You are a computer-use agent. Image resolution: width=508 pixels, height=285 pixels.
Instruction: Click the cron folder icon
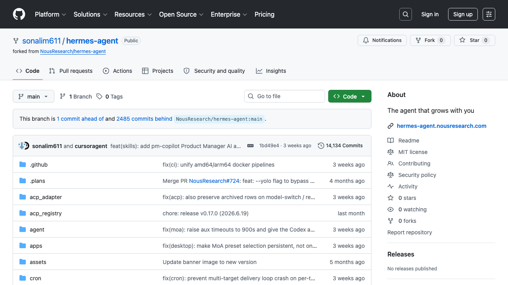[x=23, y=278]
